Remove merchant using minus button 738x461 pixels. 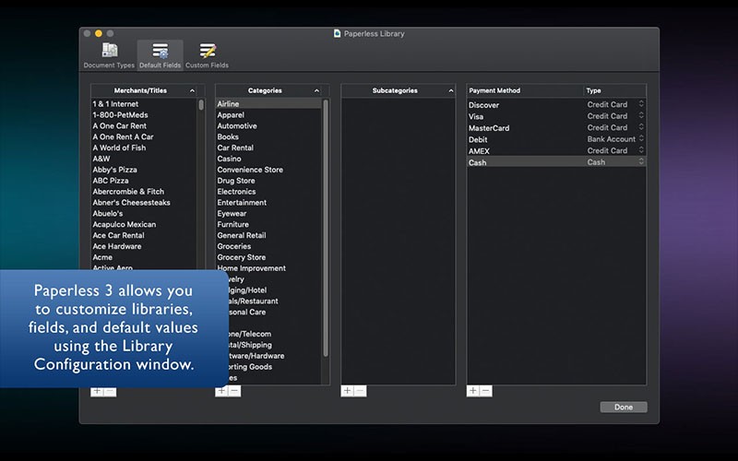pos(110,391)
